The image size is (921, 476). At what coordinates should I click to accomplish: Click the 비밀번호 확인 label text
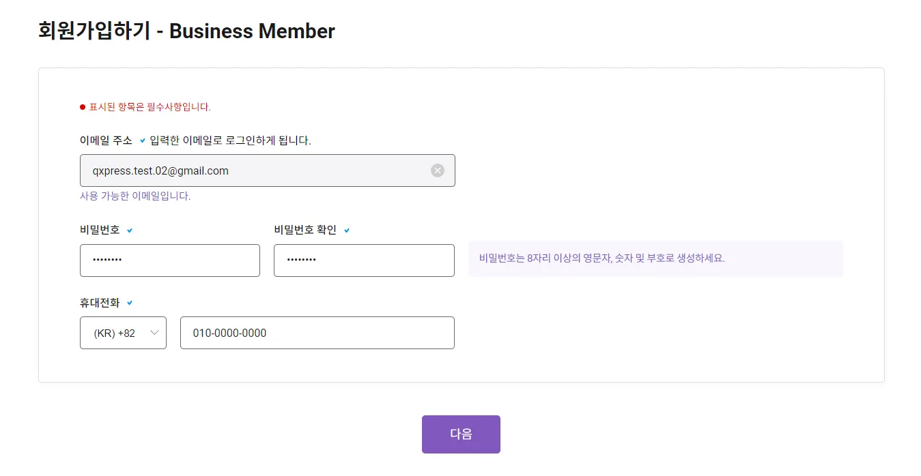pos(305,230)
